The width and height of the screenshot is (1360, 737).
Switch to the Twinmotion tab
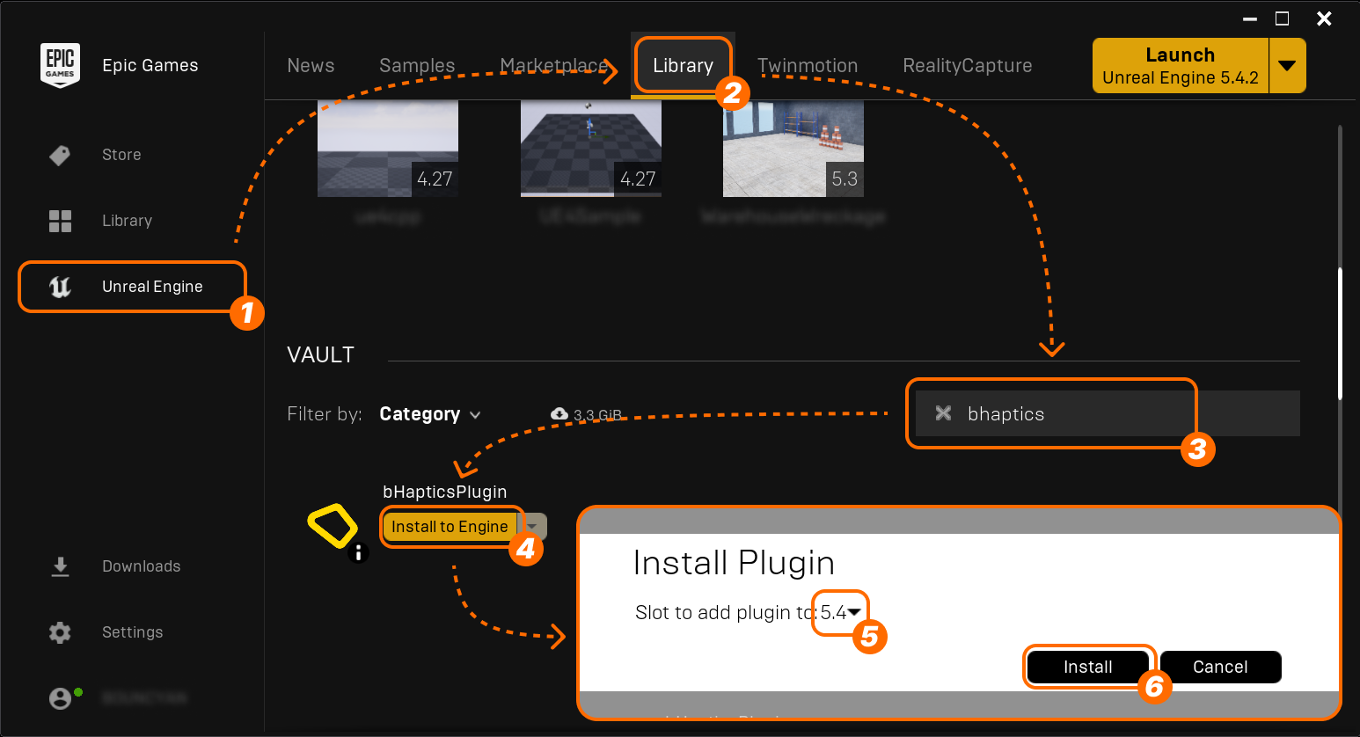(808, 66)
